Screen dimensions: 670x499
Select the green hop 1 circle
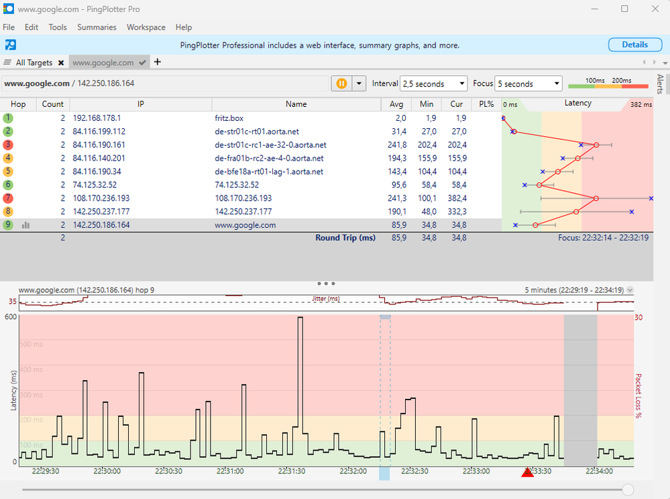click(8, 118)
